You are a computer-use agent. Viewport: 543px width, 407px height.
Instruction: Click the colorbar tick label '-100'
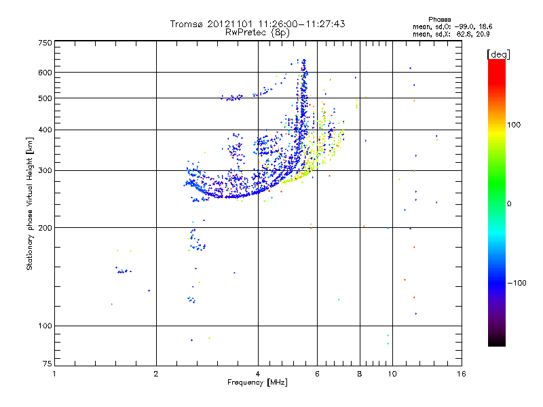click(x=517, y=283)
